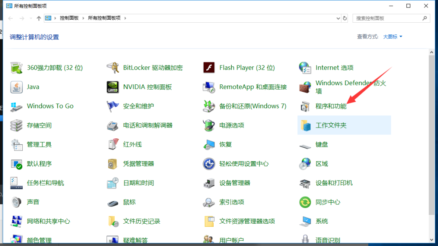438x246 pixels.
Task: Open the 文件历史记录 icon
Action: [113, 221]
